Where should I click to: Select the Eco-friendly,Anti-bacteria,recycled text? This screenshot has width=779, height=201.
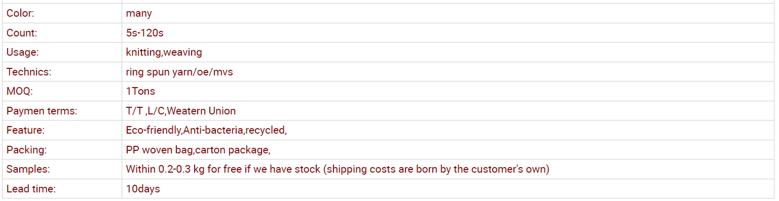tap(206, 130)
